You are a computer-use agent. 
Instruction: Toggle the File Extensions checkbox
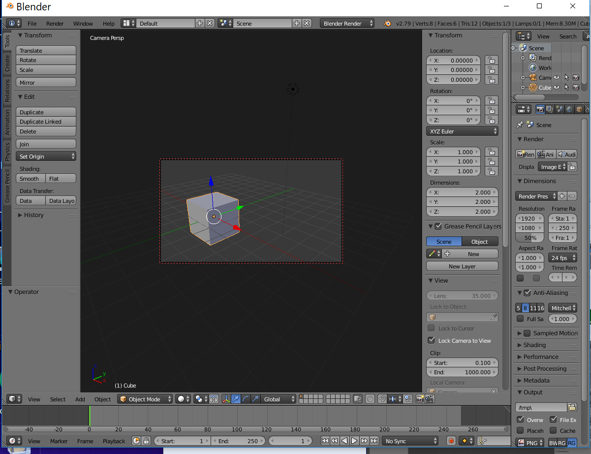(x=554, y=420)
